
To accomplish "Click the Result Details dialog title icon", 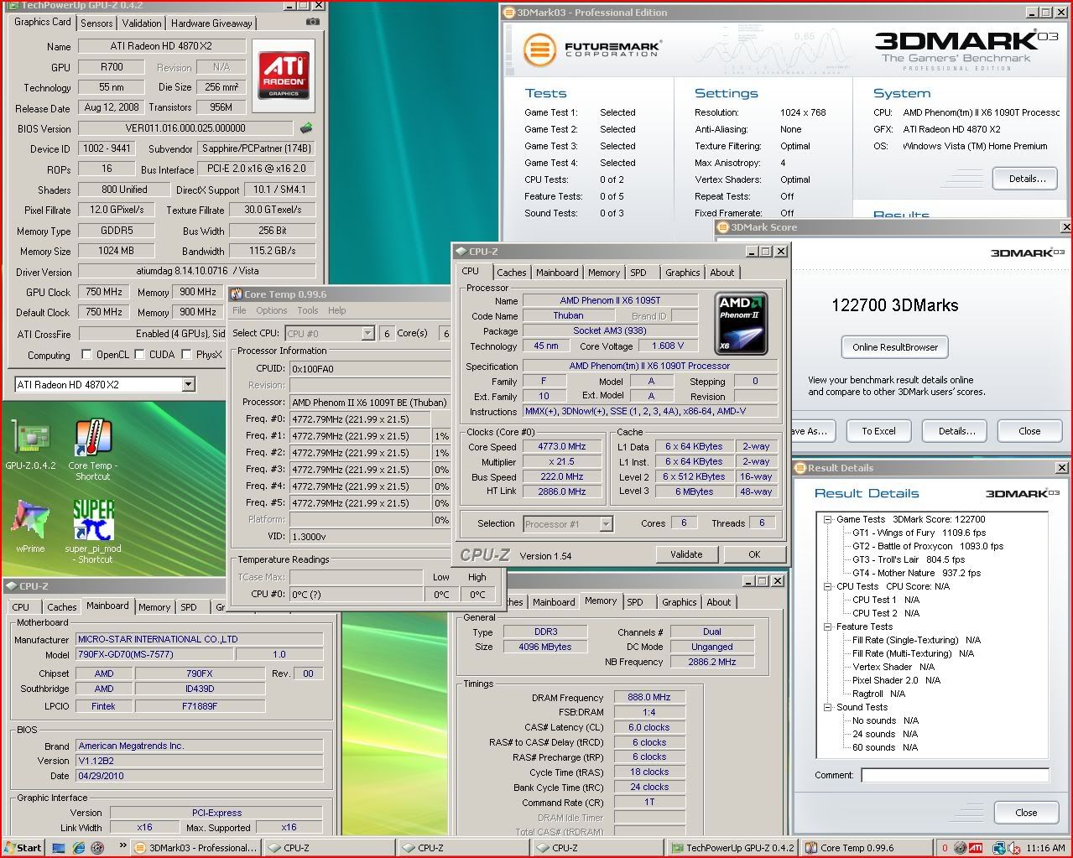I will [800, 468].
